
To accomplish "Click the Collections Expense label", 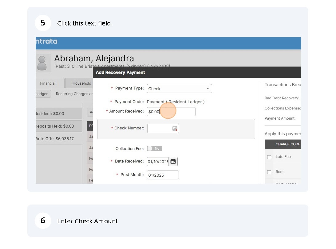I will 283,108.
